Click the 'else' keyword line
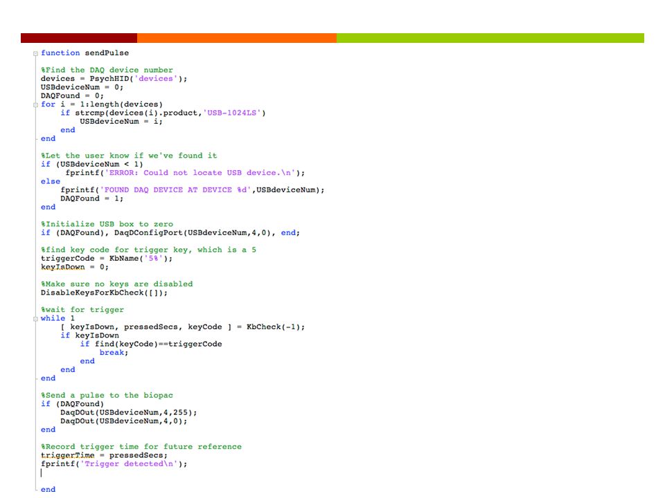 pyautogui.click(x=51, y=181)
